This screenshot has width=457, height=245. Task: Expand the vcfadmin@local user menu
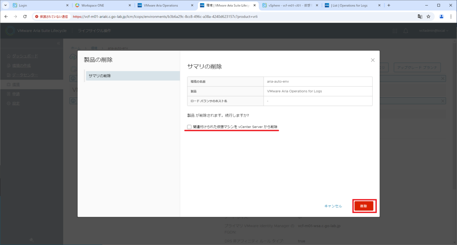[434, 30]
